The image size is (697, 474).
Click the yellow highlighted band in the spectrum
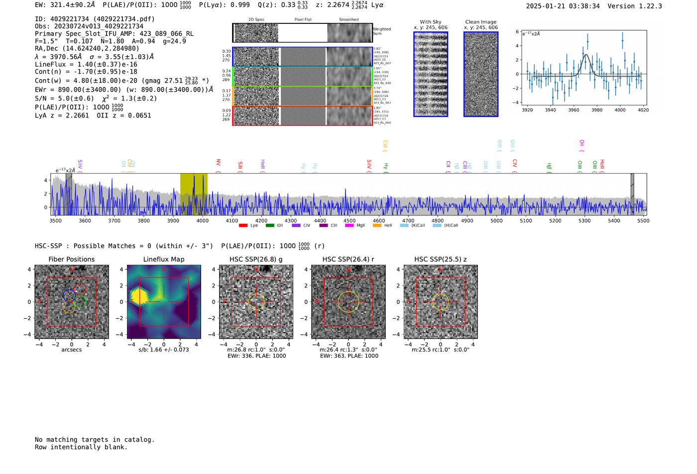[194, 194]
